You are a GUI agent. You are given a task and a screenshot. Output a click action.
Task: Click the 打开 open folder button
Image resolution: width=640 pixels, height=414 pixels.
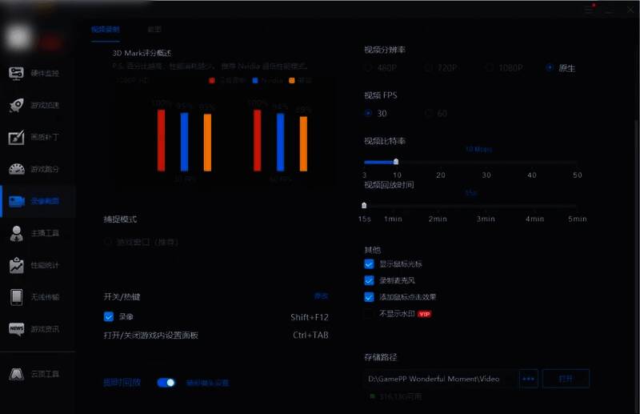pyautogui.click(x=566, y=379)
